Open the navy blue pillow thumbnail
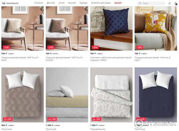The image size is (179, 131). click(x=111, y=28)
